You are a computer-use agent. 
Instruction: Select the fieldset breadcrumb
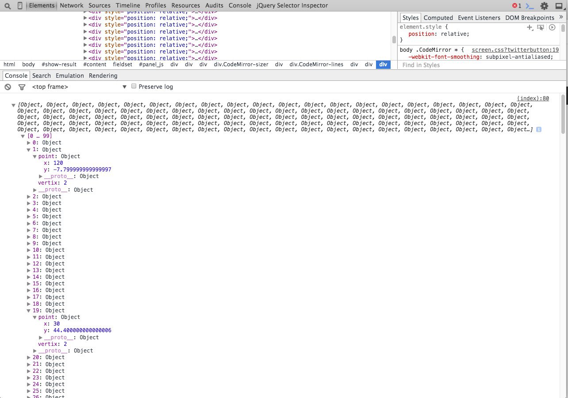pyautogui.click(x=123, y=64)
